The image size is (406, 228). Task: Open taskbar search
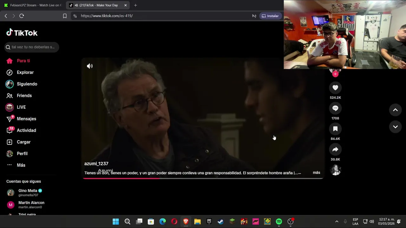coord(128,222)
